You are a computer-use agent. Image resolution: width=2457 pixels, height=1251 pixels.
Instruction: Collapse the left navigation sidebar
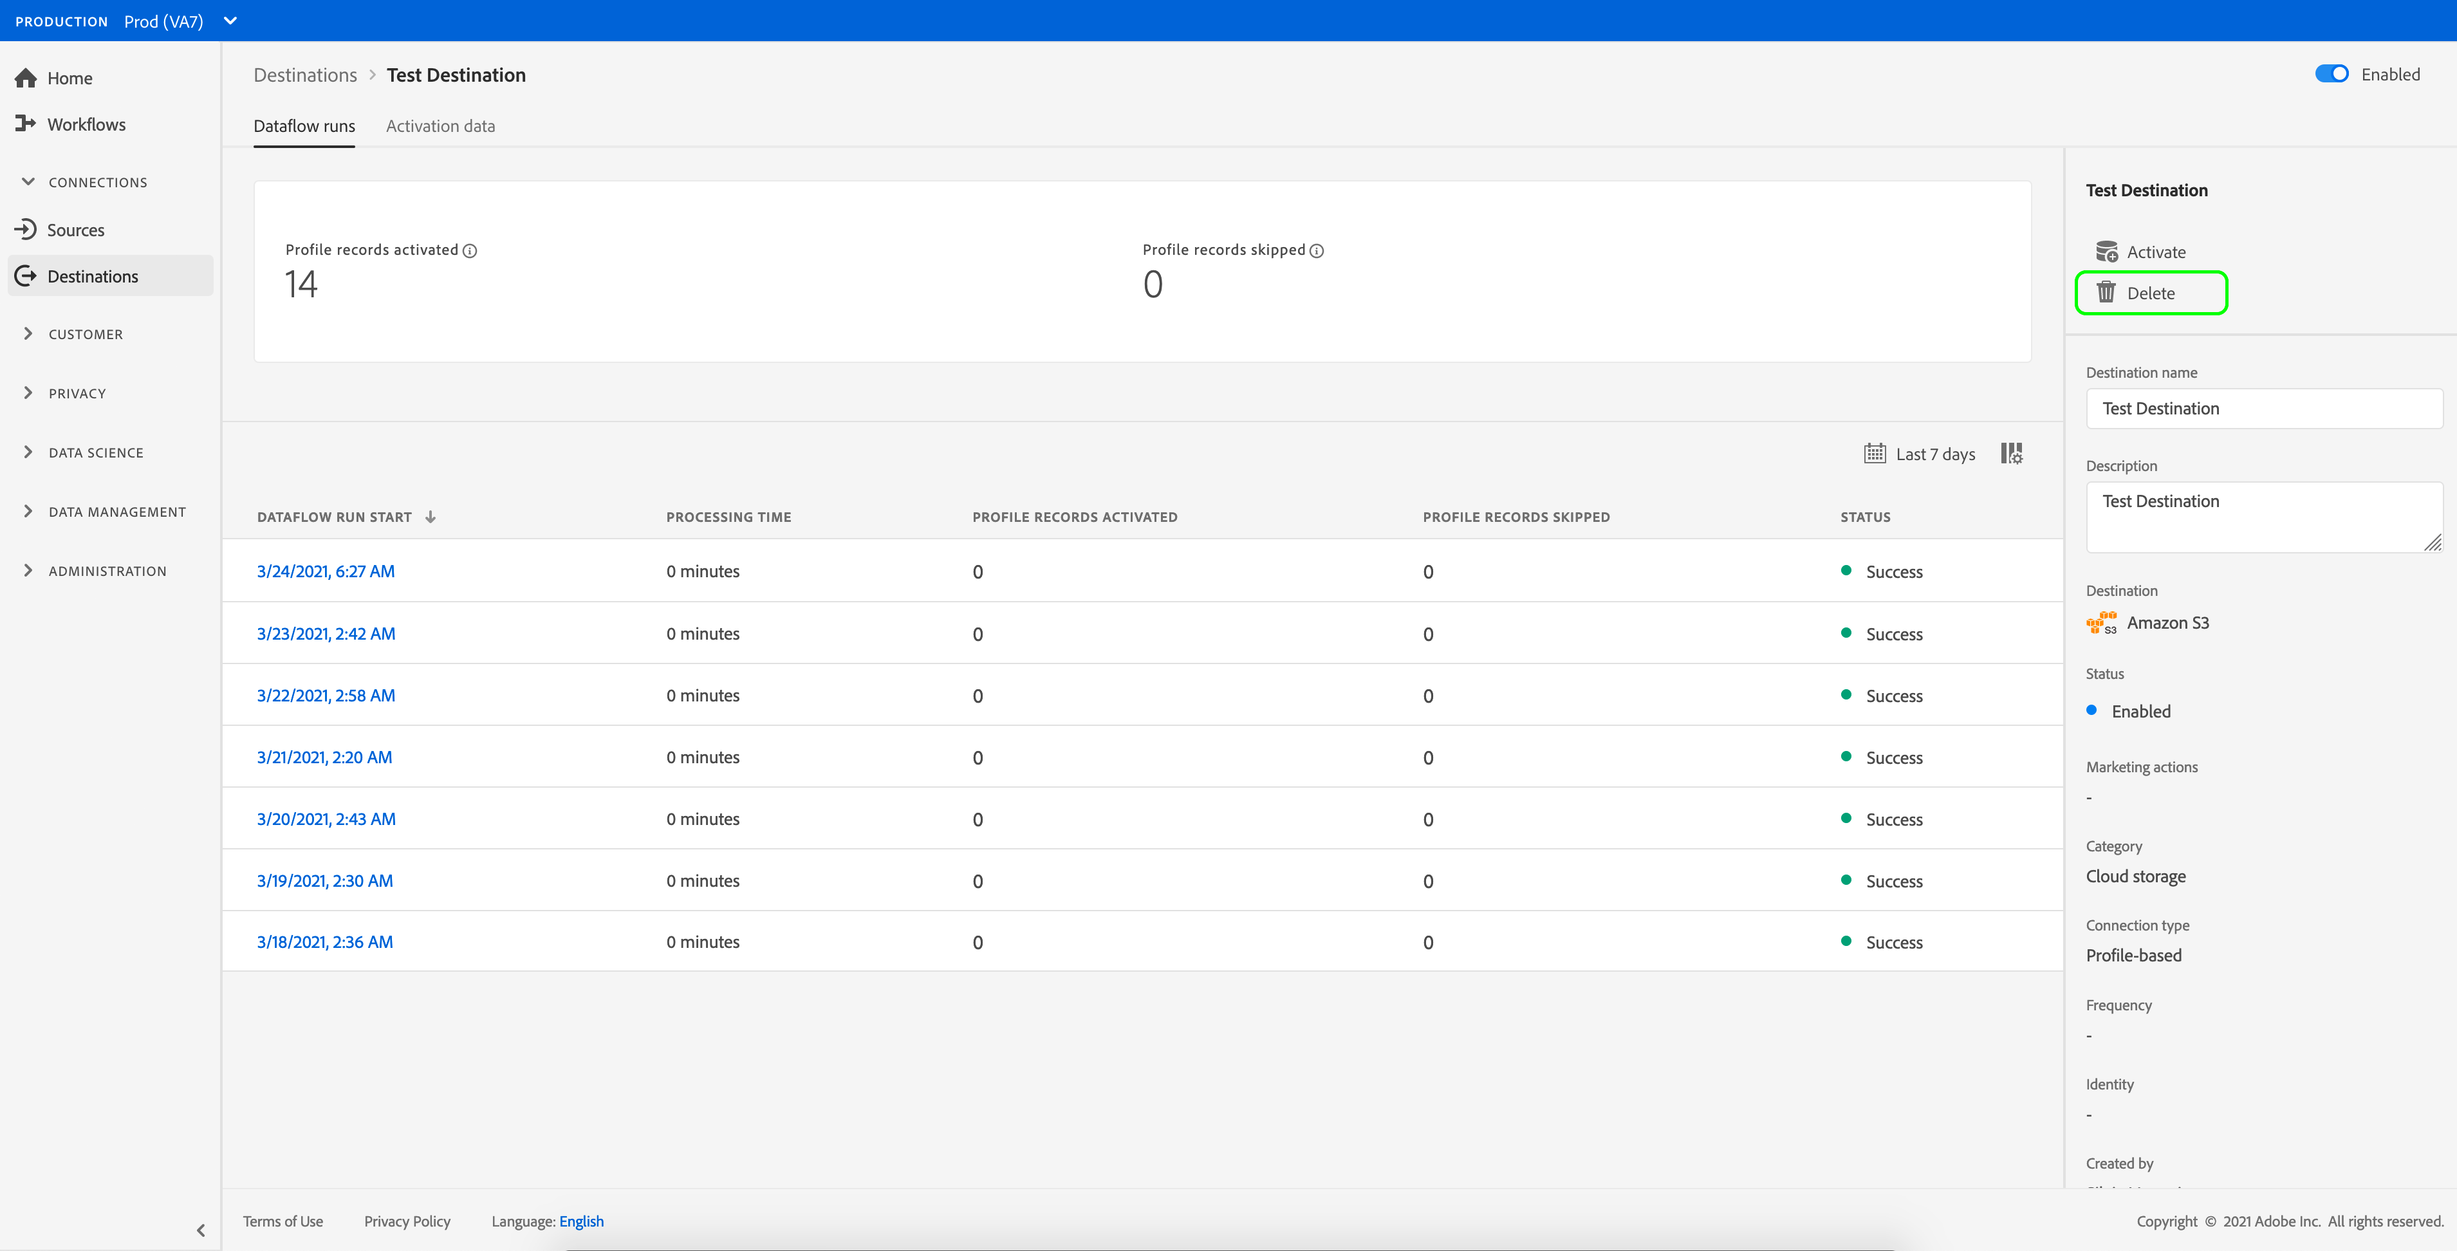pos(200,1230)
